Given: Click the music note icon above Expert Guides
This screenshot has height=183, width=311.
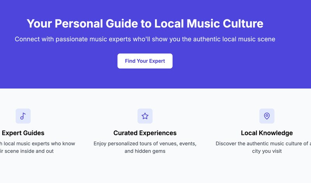Looking at the screenshot, I should click(x=23, y=116).
